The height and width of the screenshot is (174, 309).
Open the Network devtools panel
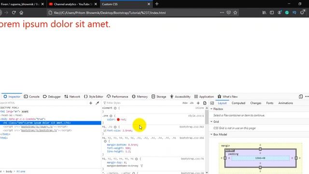[72, 97]
